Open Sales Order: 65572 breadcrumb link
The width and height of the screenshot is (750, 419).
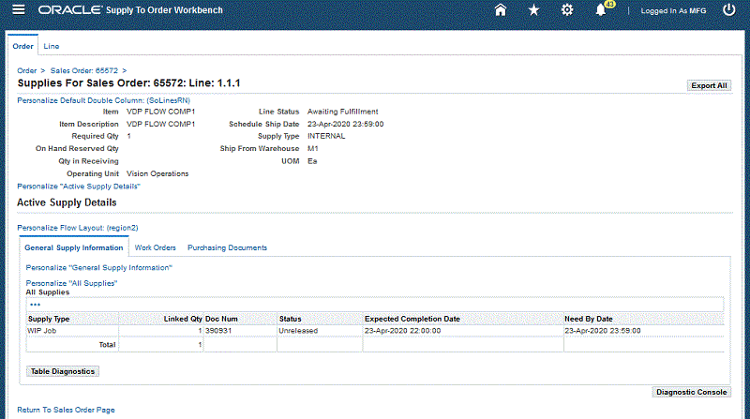point(84,71)
